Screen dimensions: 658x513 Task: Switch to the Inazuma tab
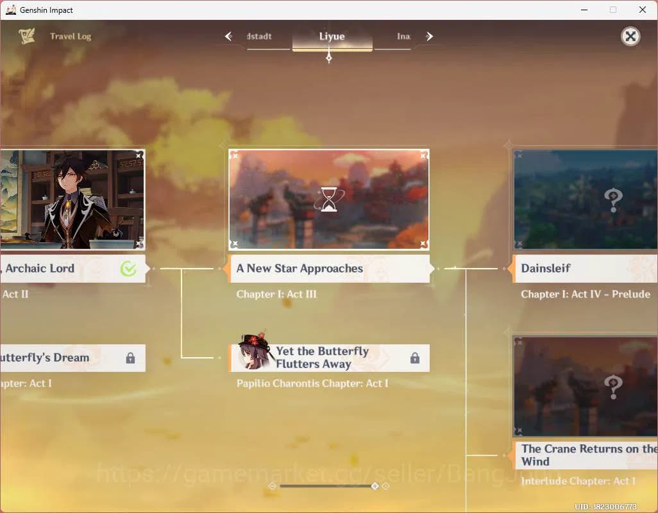coord(403,37)
